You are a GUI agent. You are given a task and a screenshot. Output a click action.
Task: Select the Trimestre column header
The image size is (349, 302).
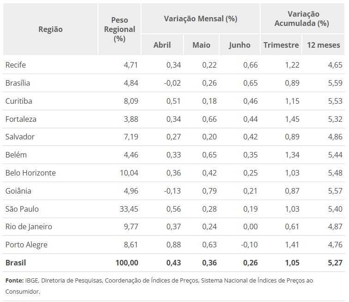click(281, 45)
